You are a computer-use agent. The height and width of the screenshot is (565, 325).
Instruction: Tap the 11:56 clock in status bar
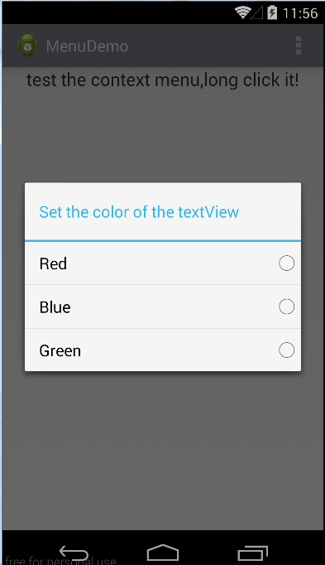tap(300, 13)
